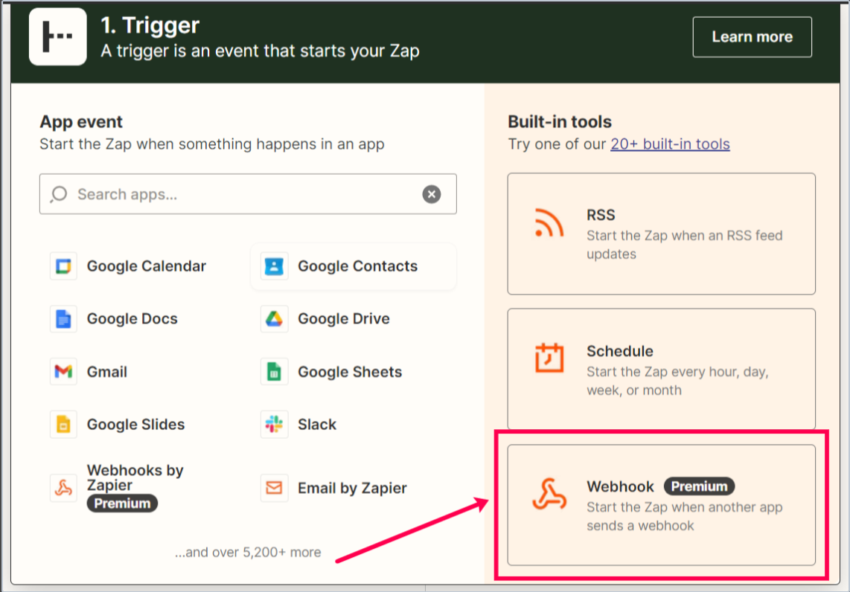Open the 20+ built-in tools link
Image resolution: width=850 pixels, height=592 pixels.
670,144
